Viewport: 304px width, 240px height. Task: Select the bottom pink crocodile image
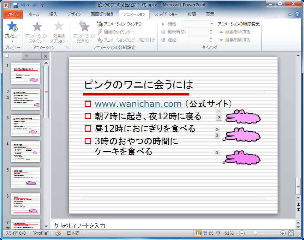(243, 158)
